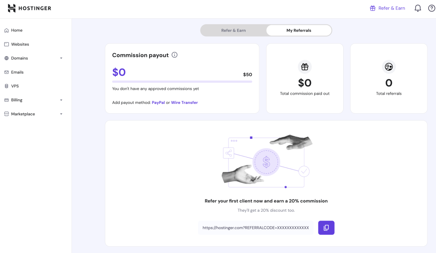Add PayPal as payout method
The width and height of the screenshot is (436, 253).
coord(158,102)
